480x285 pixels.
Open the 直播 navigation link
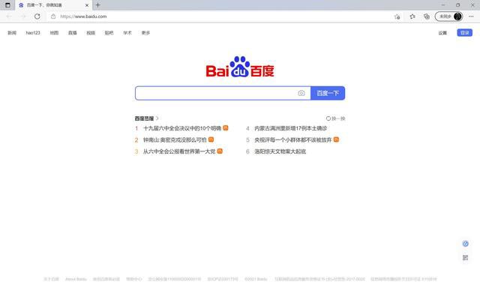73,33
